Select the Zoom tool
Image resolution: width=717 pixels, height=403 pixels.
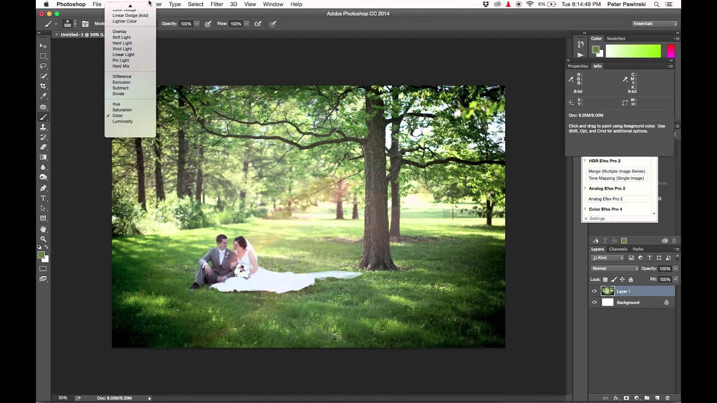(43, 239)
